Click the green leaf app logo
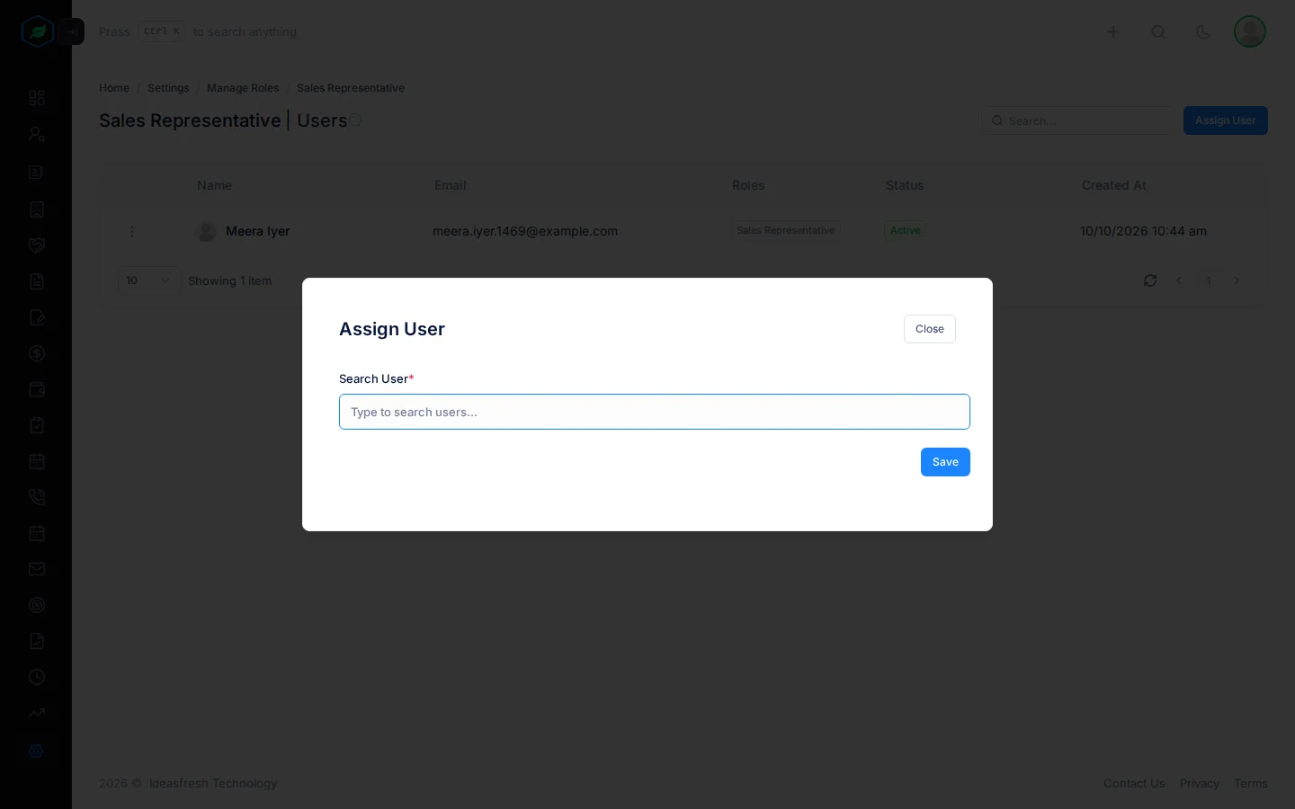Image resolution: width=1295 pixels, height=809 pixels. tap(37, 31)
